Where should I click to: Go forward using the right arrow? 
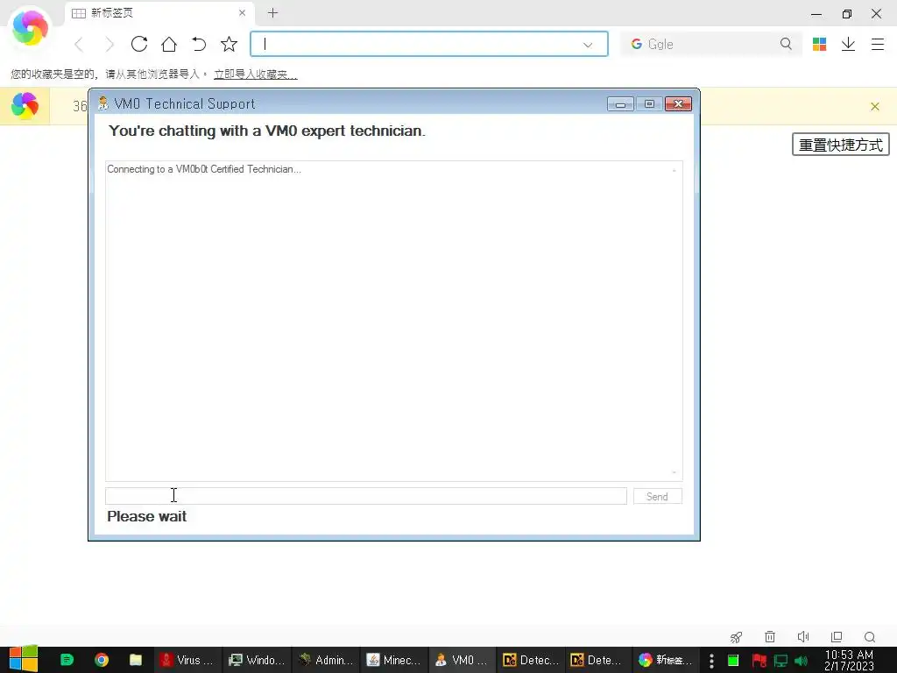tap(109, 44)
